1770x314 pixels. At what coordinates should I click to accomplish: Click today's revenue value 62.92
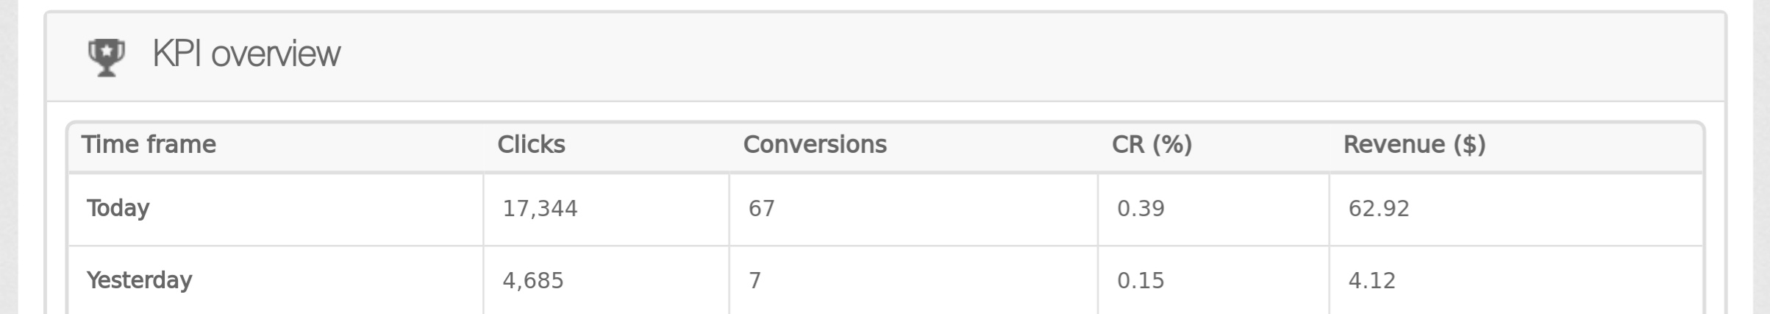click(x=1379, y=210)
